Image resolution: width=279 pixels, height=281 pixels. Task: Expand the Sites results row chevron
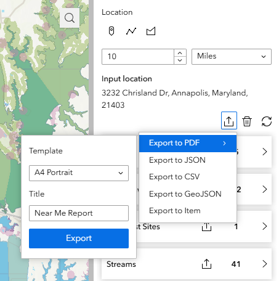265,226
